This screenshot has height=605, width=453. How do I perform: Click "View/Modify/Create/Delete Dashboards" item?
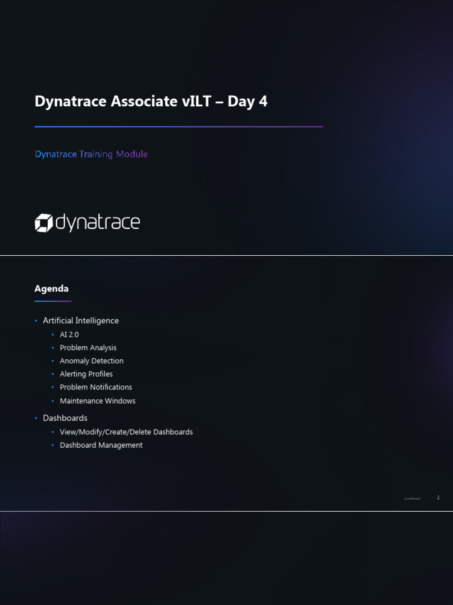point(126,432)
